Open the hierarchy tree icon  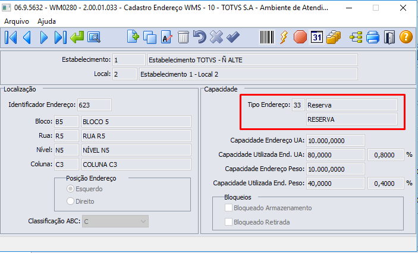[356, 37]
